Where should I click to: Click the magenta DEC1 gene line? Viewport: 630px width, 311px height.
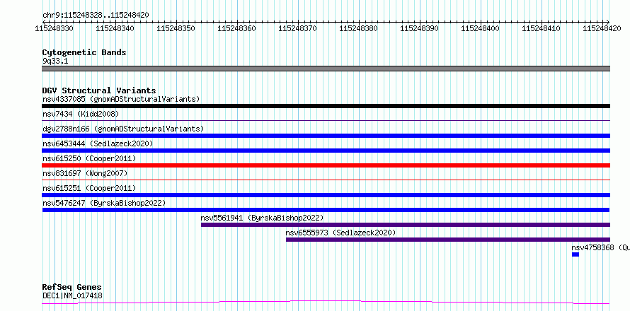(326, 302)
